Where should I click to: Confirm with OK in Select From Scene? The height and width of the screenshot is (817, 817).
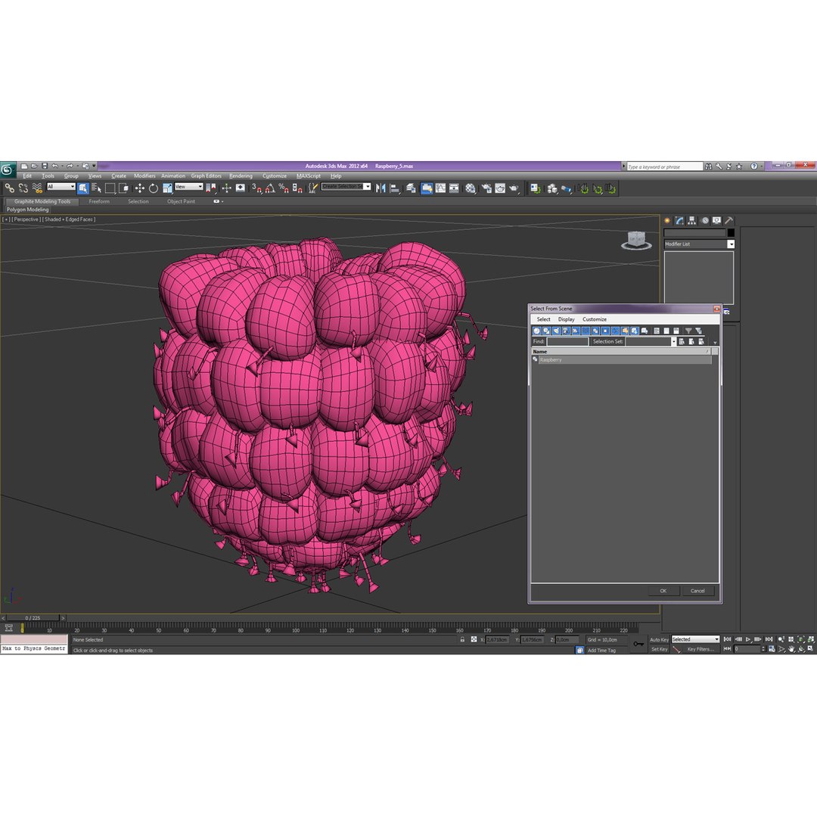coord(663,591)
